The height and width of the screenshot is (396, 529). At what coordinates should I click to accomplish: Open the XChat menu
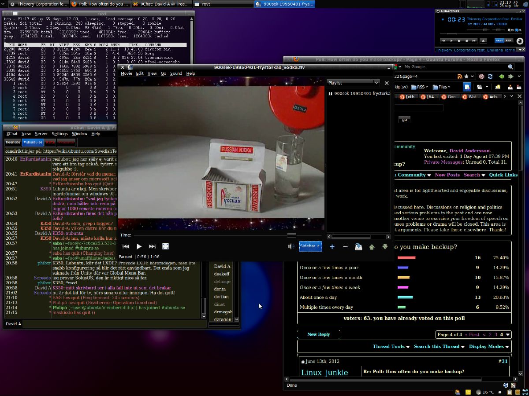pos(12,134)
